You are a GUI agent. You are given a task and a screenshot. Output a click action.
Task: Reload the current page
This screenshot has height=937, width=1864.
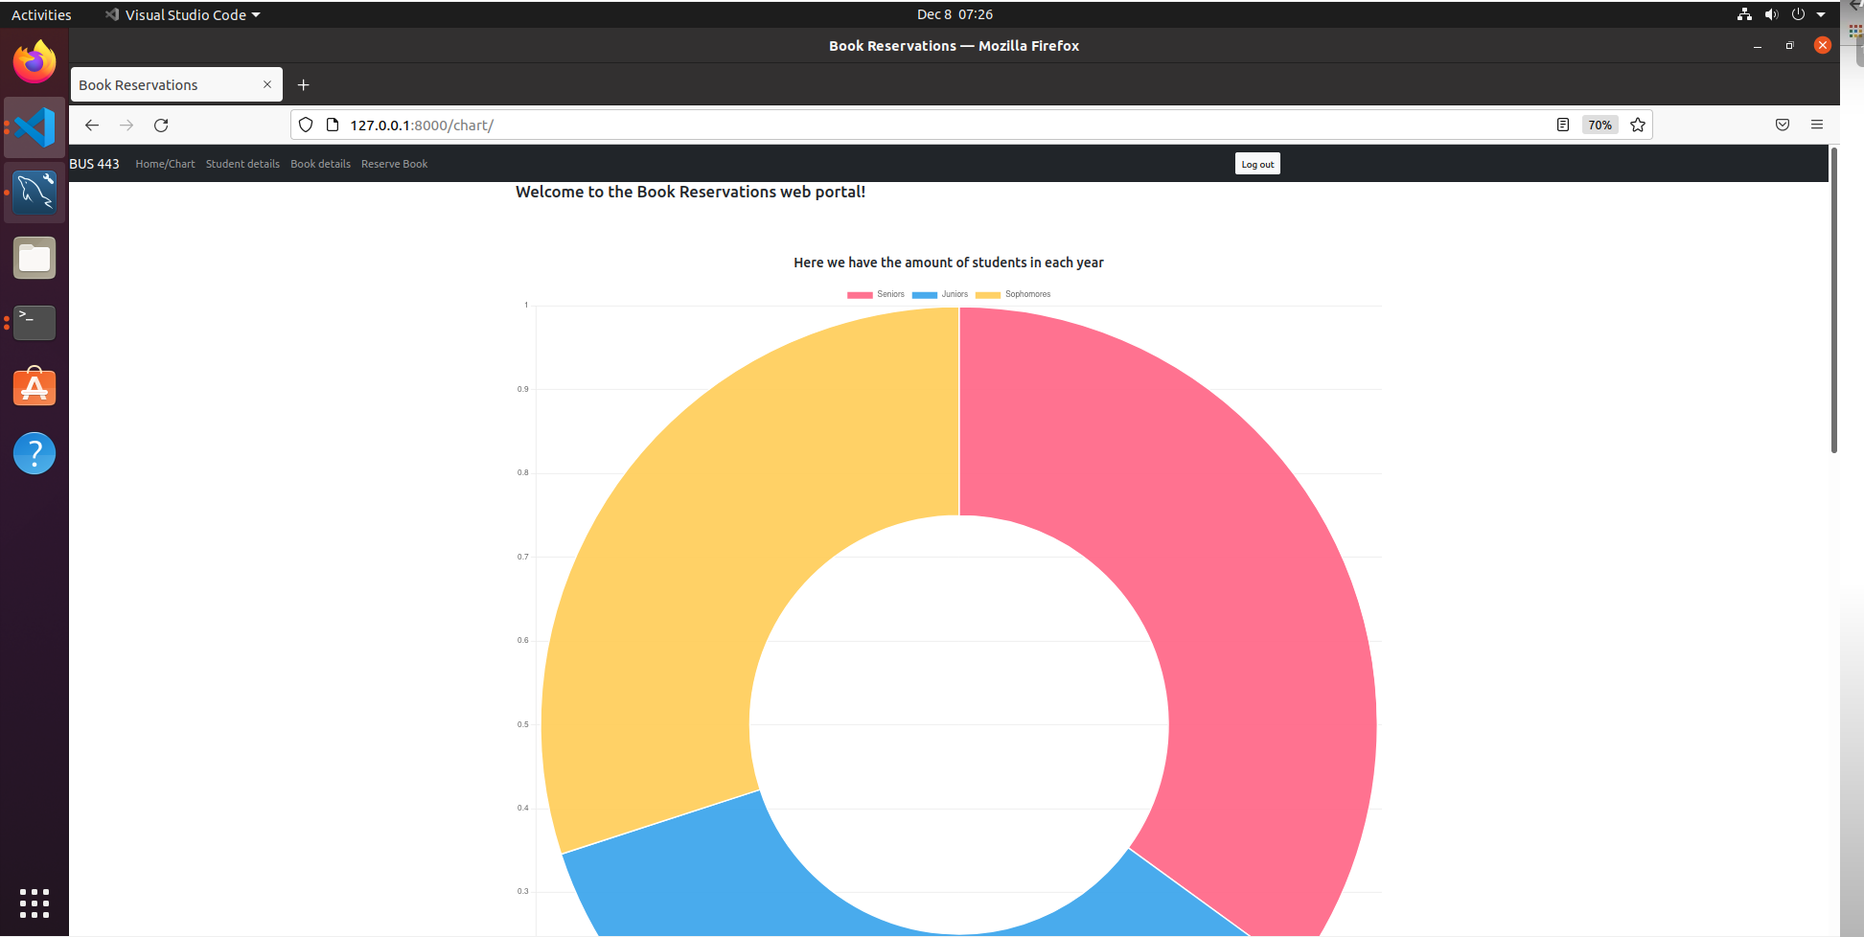[160, 125]
